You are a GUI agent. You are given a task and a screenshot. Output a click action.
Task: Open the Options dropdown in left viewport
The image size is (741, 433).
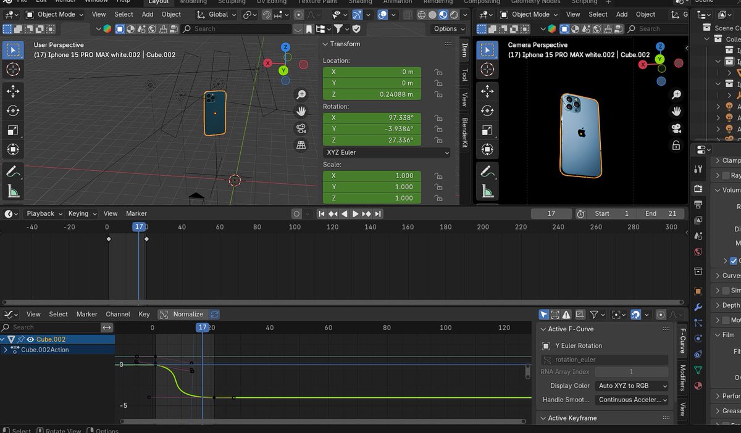click(x=449, y=28)
